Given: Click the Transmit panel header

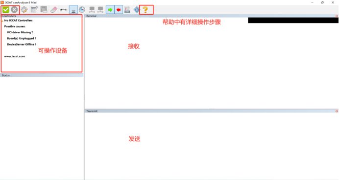Looking at the screenshot, I should point(212,111).
